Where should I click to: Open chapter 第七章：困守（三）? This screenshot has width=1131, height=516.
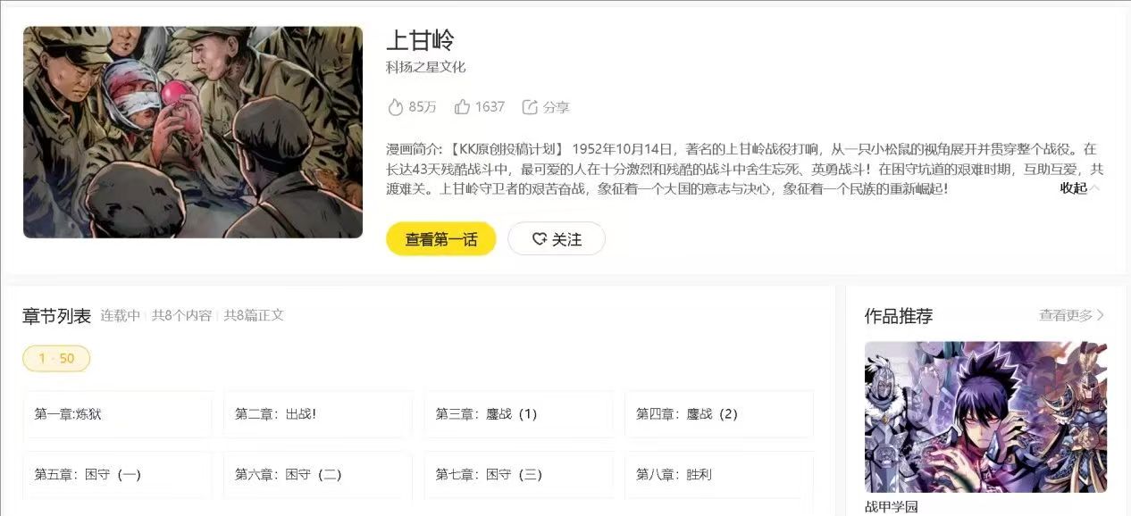coord(519,475)
